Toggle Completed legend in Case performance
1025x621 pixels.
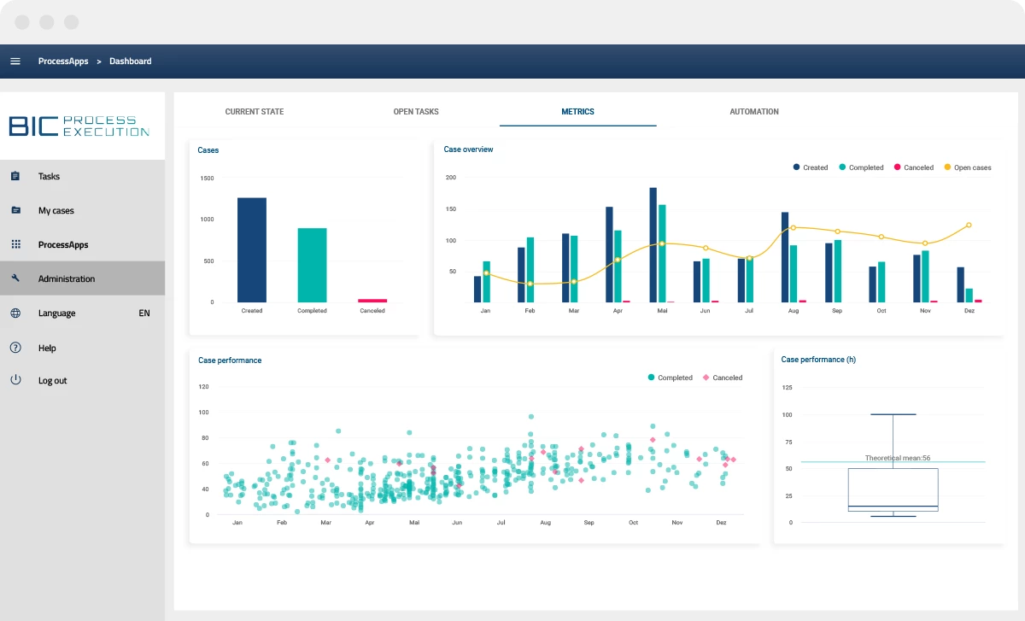click(x=671, y=378)
